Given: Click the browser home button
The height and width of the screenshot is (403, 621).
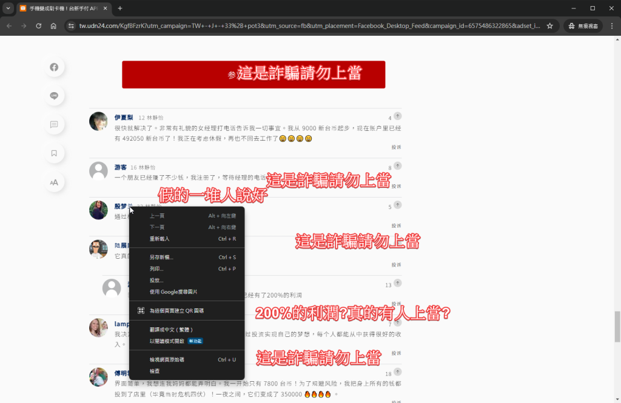Looking at the screenshot, I should (x=53, y=26).
